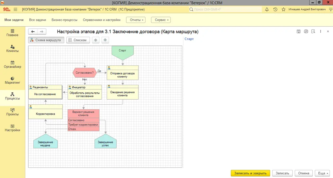Click the performer icon on Корректировка block
The height and width of the screenshot is (178, 333).
tap(31, 107)
